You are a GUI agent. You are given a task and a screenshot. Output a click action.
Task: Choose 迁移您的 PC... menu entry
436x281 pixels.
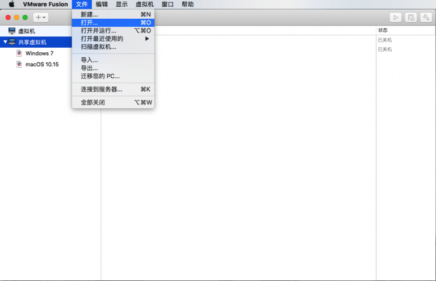click(x=113, y=76)
